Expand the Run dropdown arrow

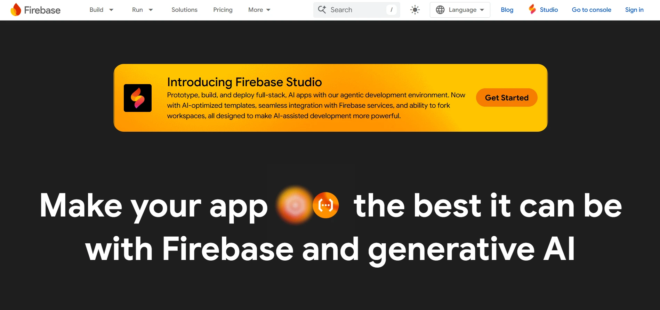[151, 10]
